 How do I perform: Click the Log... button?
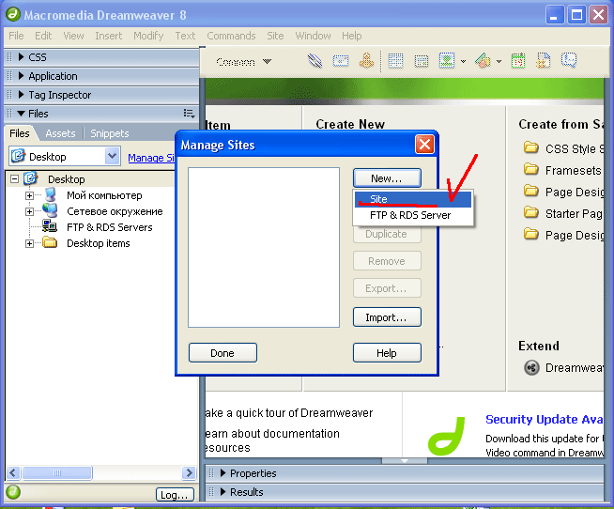(x=175, y=495)
